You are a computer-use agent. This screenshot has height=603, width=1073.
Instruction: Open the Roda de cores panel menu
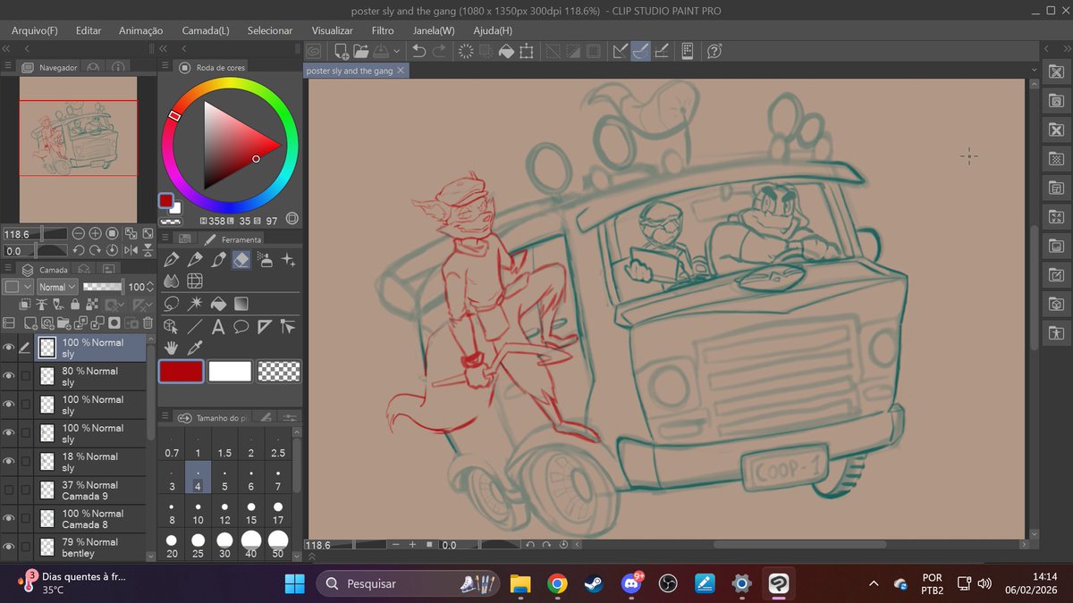165,67
